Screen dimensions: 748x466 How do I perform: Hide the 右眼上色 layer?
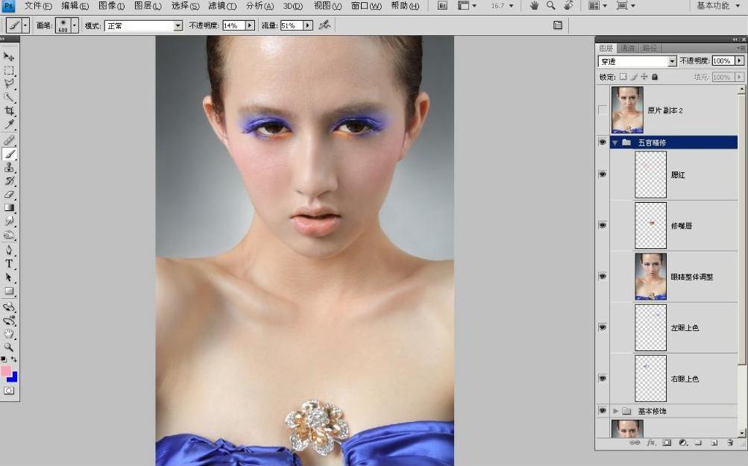click(603, 378)
